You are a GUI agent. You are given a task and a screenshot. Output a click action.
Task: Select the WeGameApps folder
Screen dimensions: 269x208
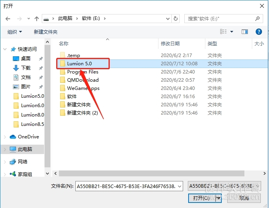pyautogui.click(x=83, y=88)
